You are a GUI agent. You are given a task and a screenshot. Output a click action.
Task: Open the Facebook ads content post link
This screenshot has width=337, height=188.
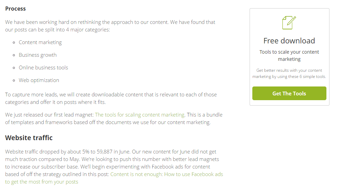pyautogui.click(x=114, y=178)
